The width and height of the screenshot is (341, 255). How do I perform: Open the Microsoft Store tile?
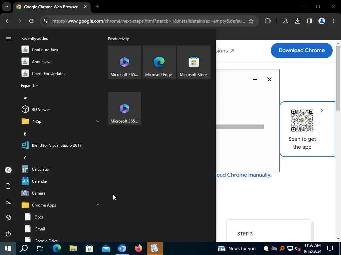(193, 62)
